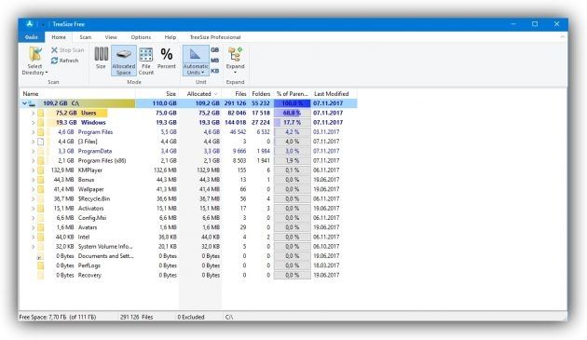Expand the Windows folder

pos(33,122)
